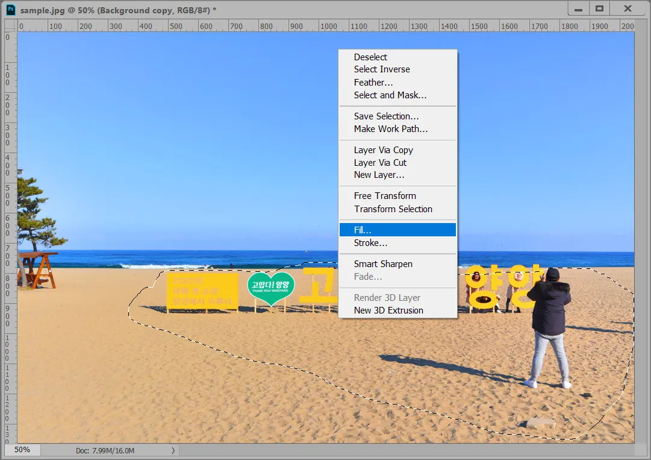
Task: Click Make Work Path... menu entry
Action: point(397,129)
